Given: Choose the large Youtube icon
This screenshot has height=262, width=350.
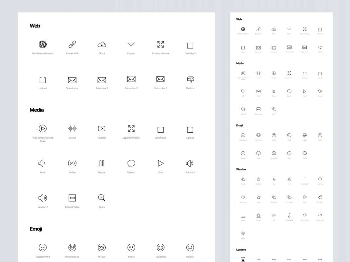Looking at the screenshot, I should click(x=102, y=129).
